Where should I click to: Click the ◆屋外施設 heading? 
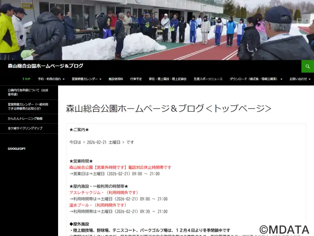pos(79,224)
